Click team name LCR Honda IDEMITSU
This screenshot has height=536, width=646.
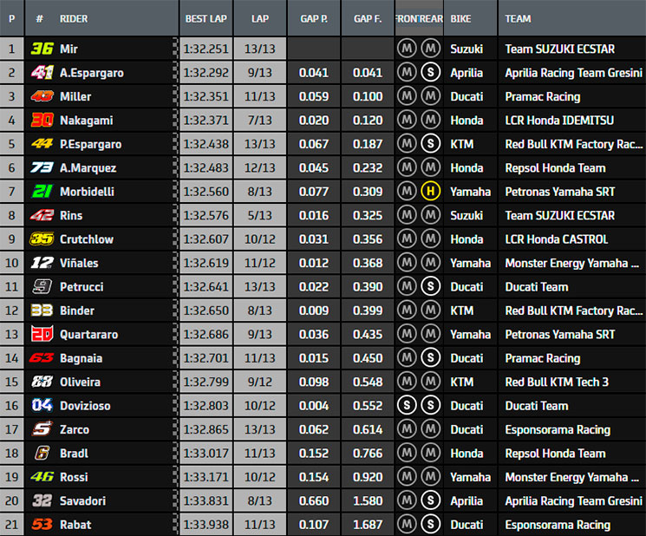[559, 121]
